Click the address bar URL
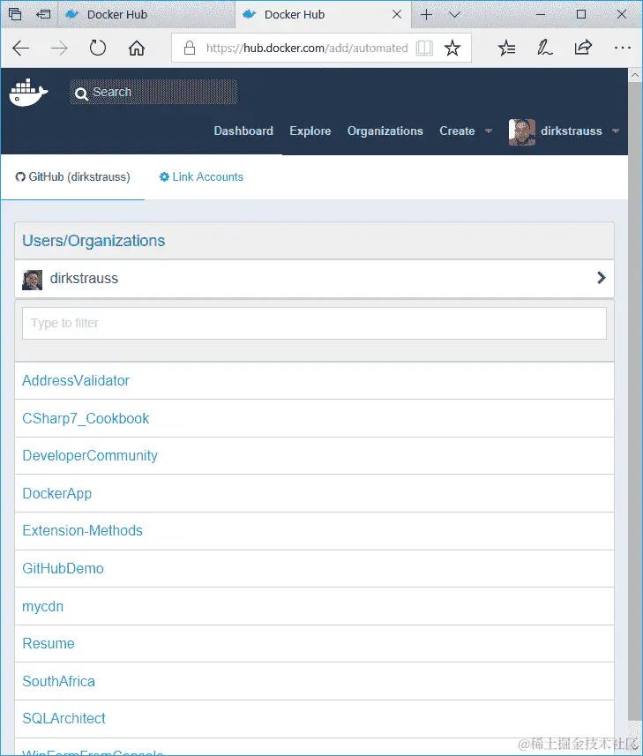Viewport: 643px width, 756px height. click(x=307, y=48)
